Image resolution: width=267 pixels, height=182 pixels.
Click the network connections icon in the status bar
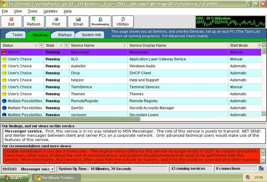(261, 168)
